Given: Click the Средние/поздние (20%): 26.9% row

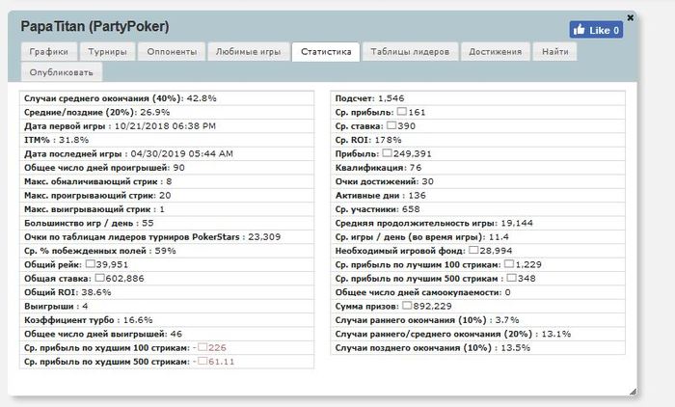Looking at the screenshot, I should pos(167,113).
